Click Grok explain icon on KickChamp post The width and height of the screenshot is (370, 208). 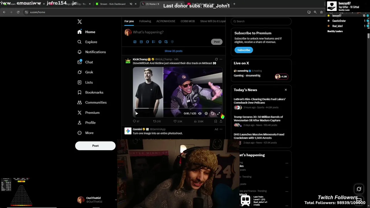coord(216,59)
